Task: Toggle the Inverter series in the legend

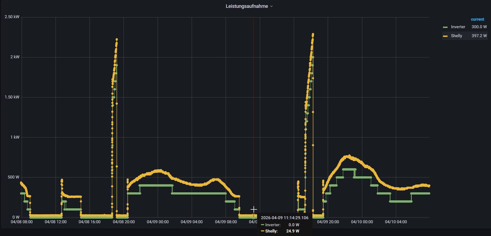Action: coord(458,27)
